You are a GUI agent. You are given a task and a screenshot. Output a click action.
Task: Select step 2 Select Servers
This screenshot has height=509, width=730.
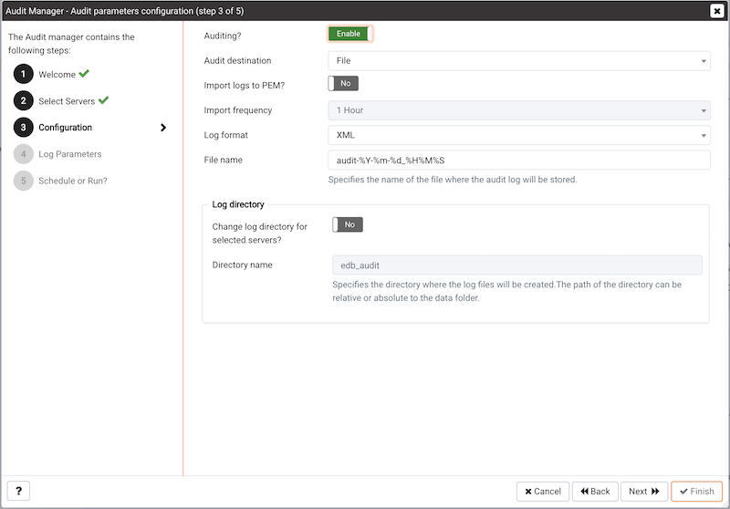[x=67, y=101]
